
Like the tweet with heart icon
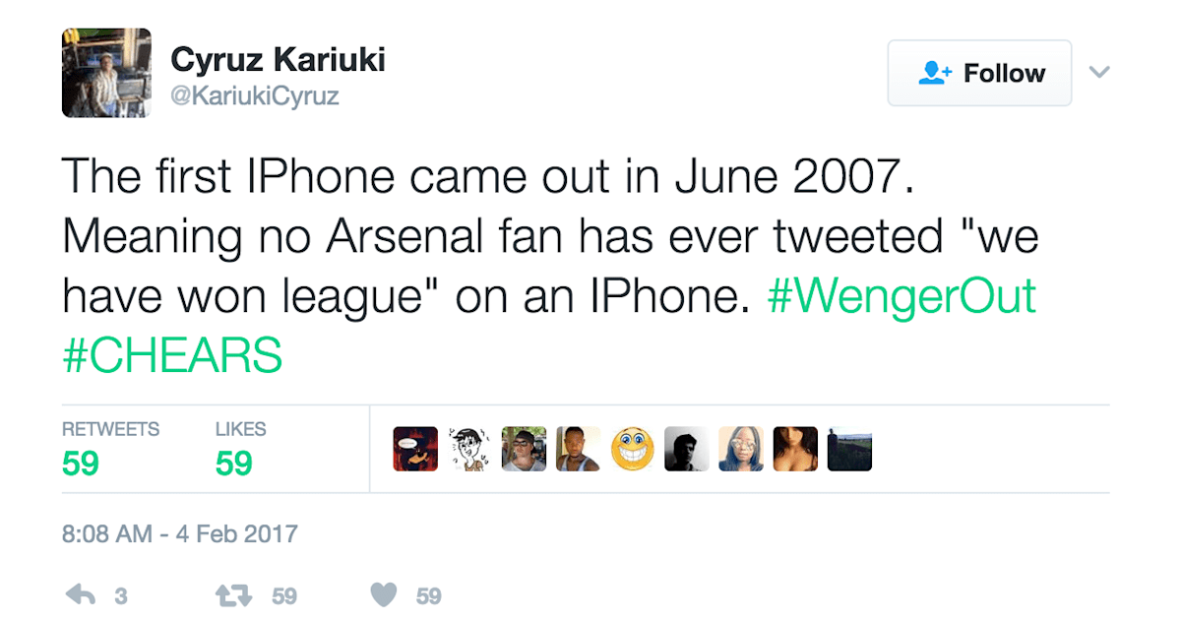[x=385, y=595]
